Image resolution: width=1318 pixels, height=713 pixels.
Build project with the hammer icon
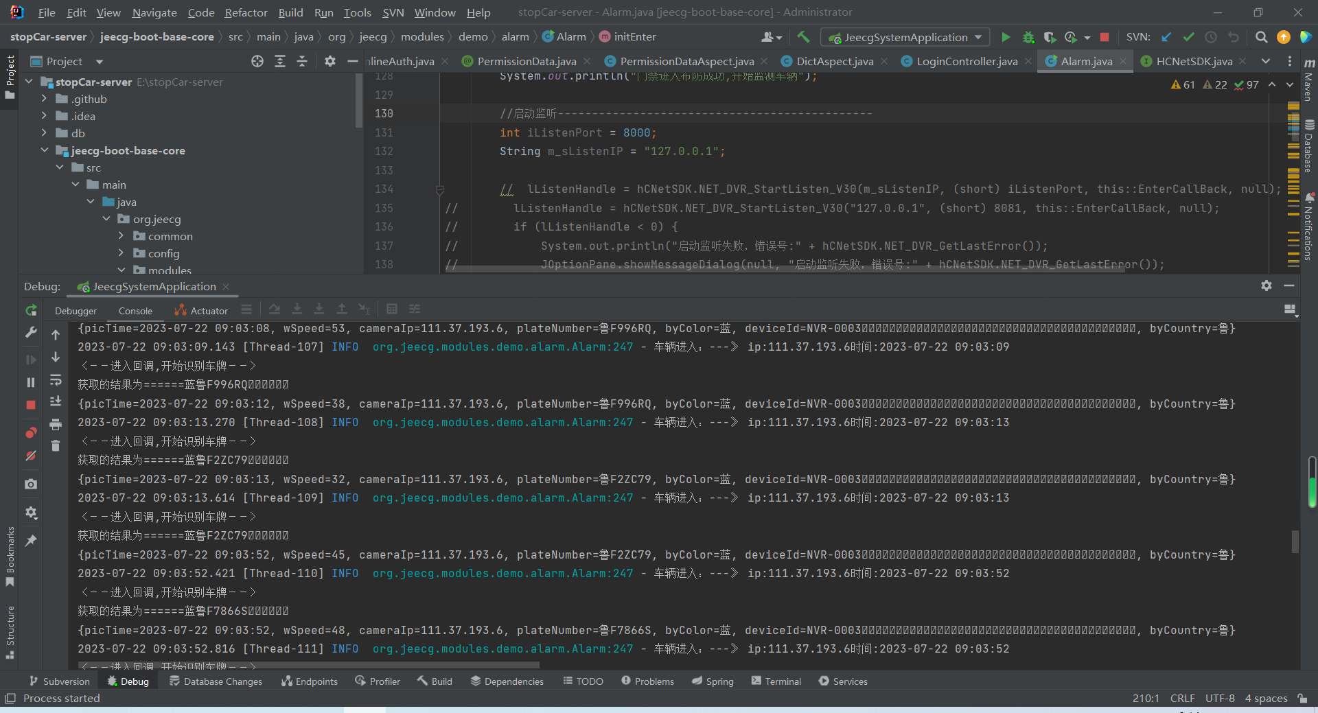(x=803, y=37)
